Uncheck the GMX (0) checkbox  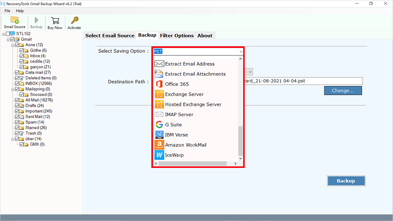pyautogui.click(x=22, y=144)
